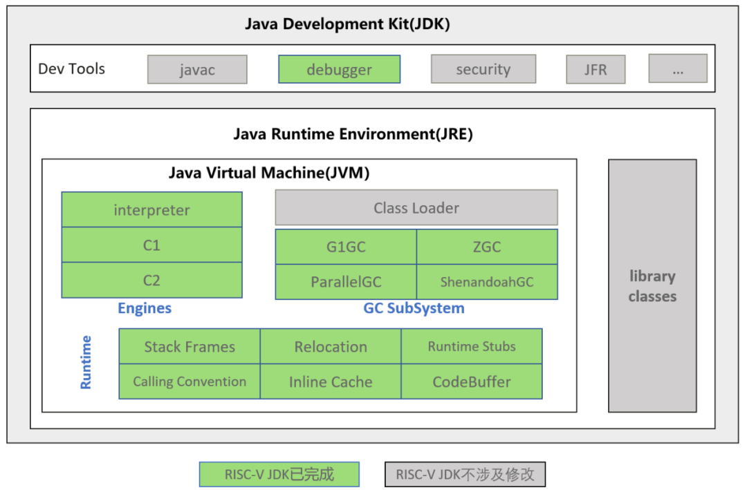
Task: Select the ShenandoahGC cell
Action: (x=487, y=282)
